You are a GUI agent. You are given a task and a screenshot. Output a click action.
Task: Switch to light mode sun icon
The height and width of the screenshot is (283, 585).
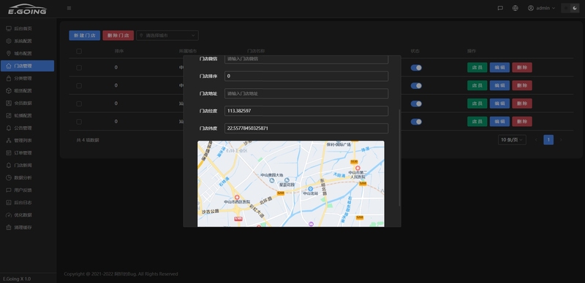coord(566,8)
